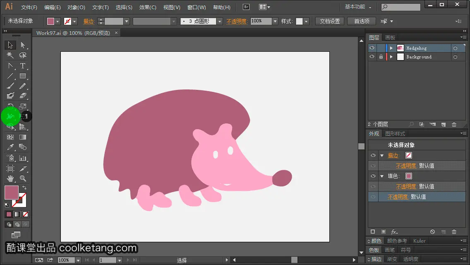Viewport: 470px width, 265px height.
Task: Pick the Magic Wand tool
Action: pos(10,55)
